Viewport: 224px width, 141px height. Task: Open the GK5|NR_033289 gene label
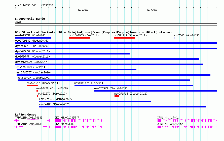(64, 124)
